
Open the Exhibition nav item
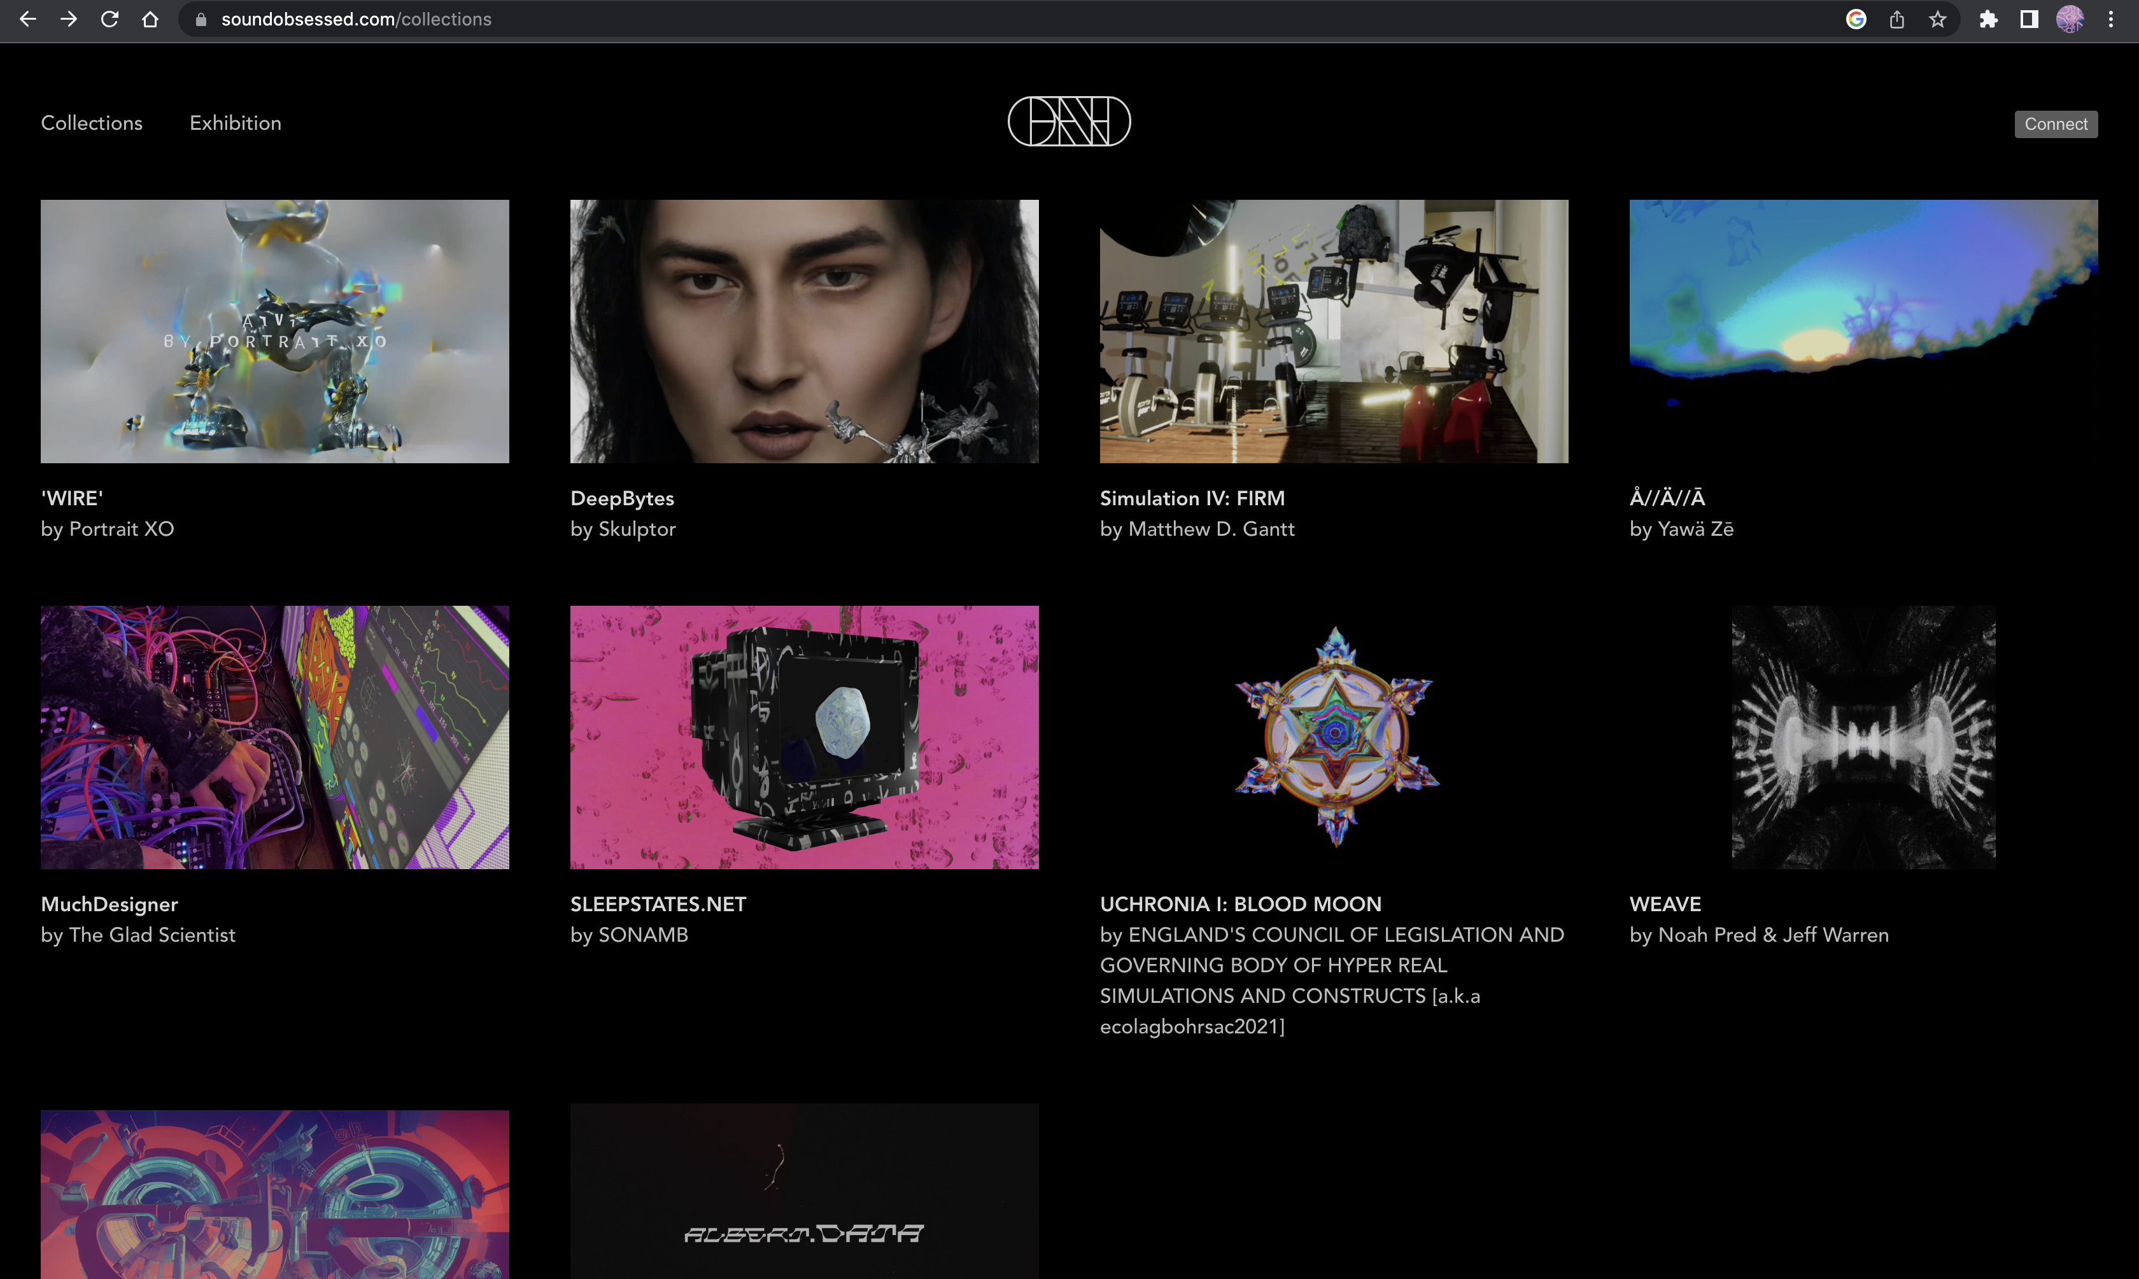tap(236, 123)
